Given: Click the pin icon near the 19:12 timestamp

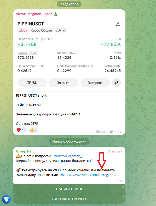Looking at the screenshot, I should pyautogui.click(x=111, y=132).
